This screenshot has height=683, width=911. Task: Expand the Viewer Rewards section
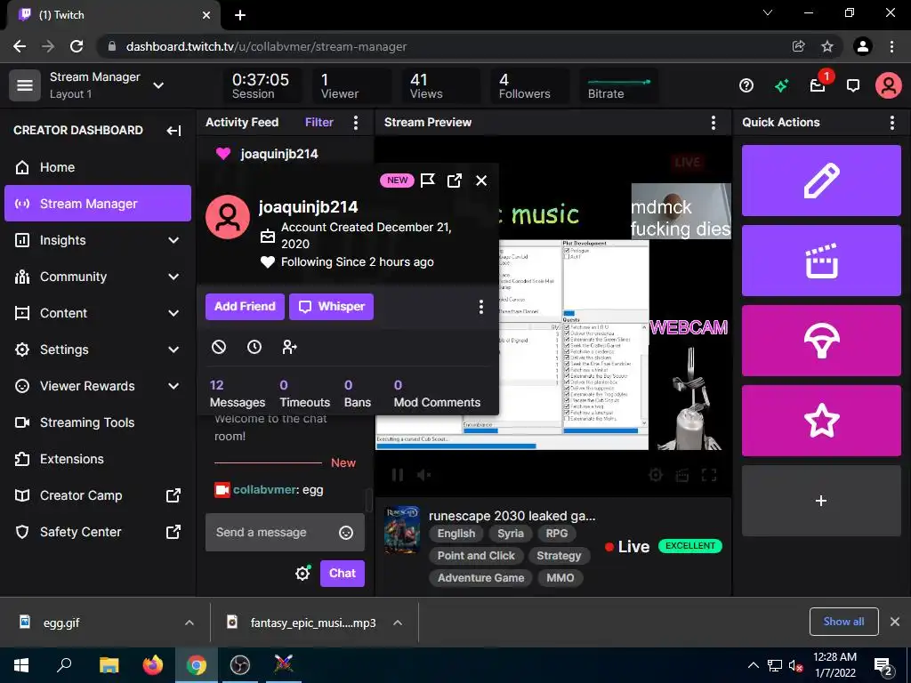pos(173,386)
